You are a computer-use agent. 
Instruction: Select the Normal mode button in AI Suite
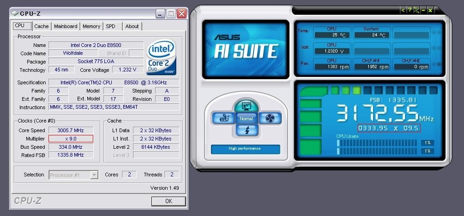[x=247, y=118]
